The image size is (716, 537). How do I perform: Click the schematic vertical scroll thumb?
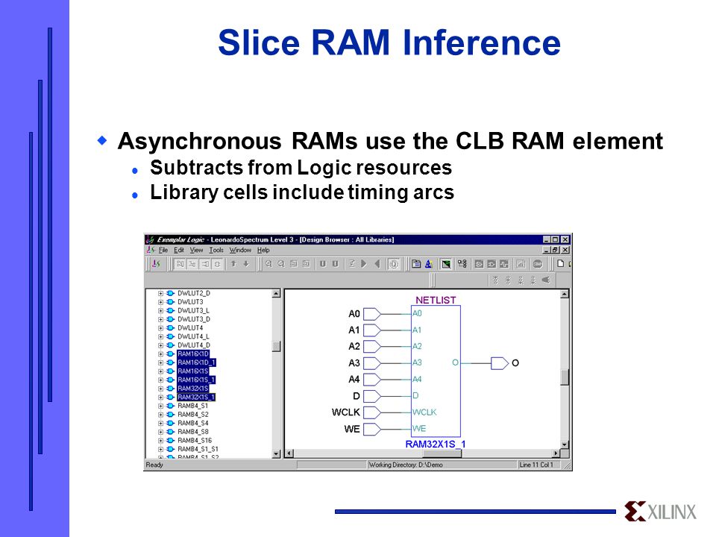(x=565, y=377)
